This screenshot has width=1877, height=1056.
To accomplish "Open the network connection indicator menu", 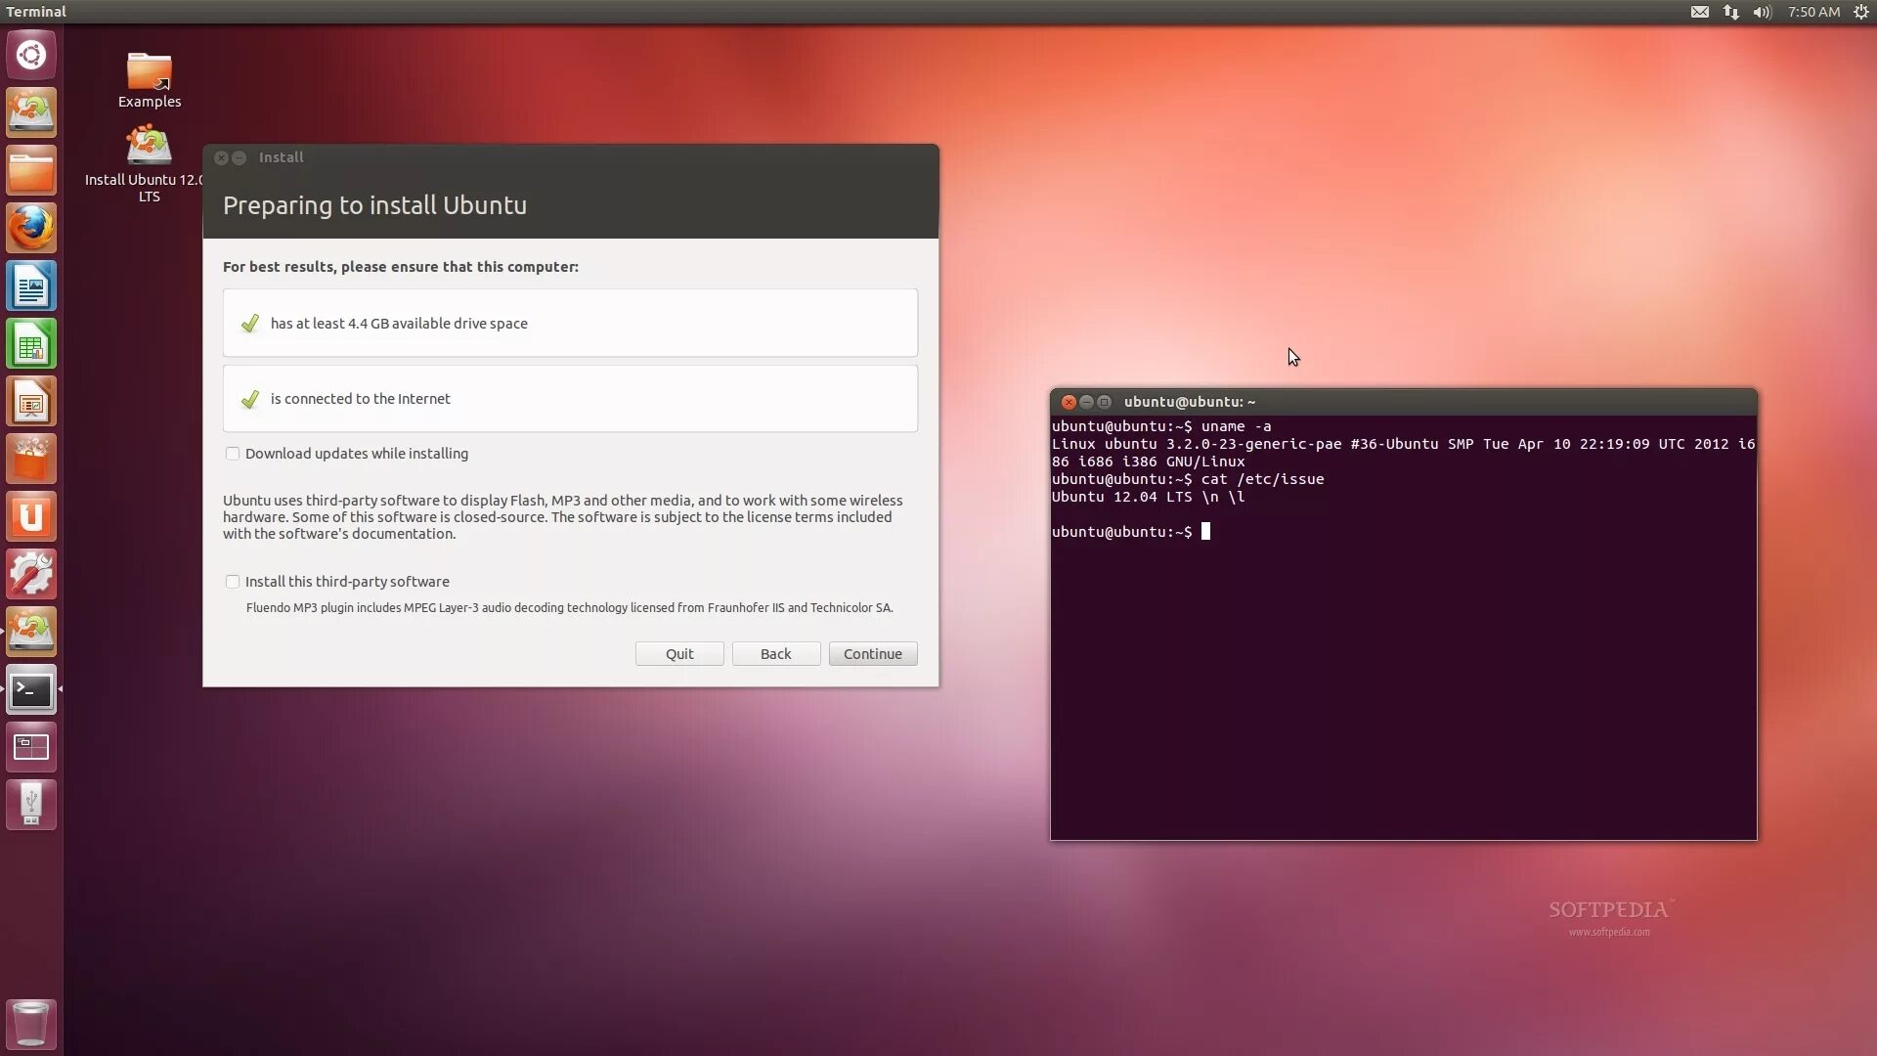I will 1731,12.
